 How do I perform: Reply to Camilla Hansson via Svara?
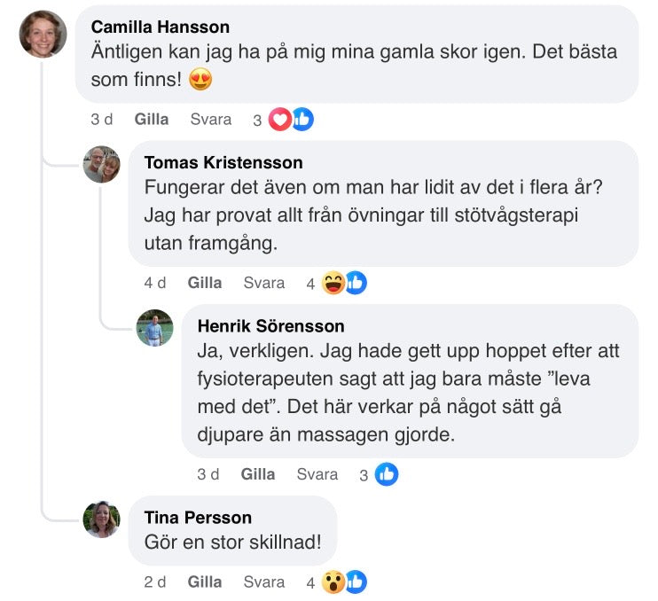click(x=211, y=120)
